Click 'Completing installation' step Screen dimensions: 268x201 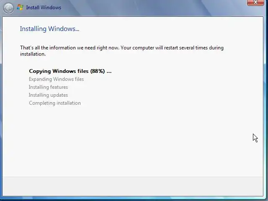pos(55,103)
